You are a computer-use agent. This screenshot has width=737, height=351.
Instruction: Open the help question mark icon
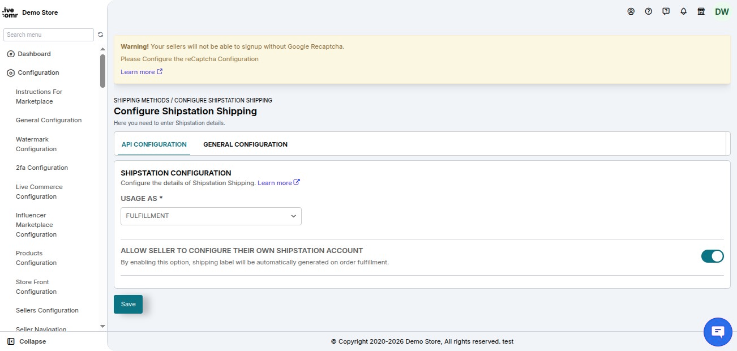click(649, 11)
